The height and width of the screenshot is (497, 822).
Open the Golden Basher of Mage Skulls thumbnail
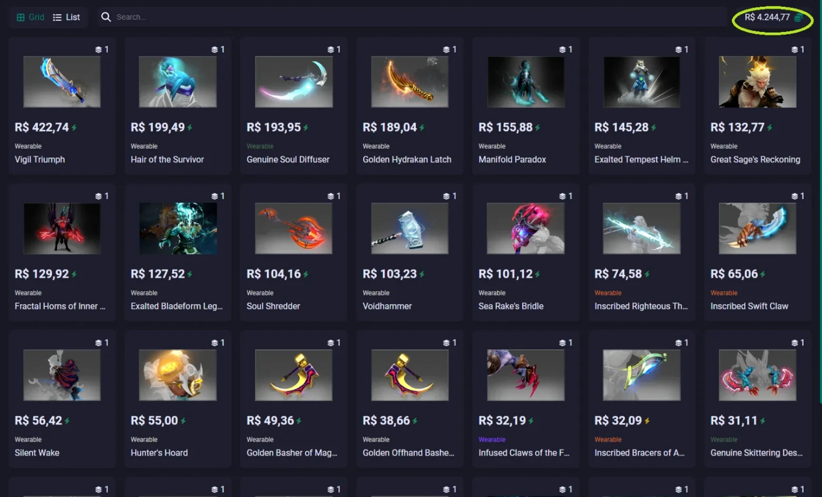tap(294, 375)
